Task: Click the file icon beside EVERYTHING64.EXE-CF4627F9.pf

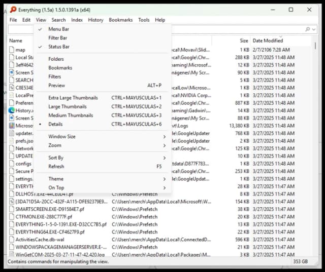Action: click(12, 232)
